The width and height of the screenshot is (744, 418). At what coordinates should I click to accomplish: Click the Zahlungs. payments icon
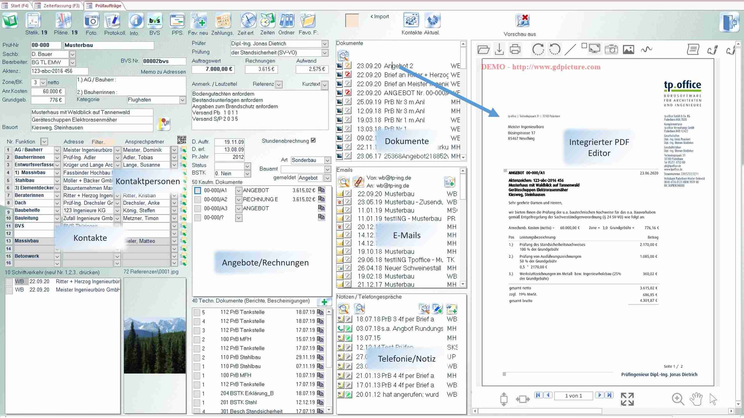click(x=222, y=21)
